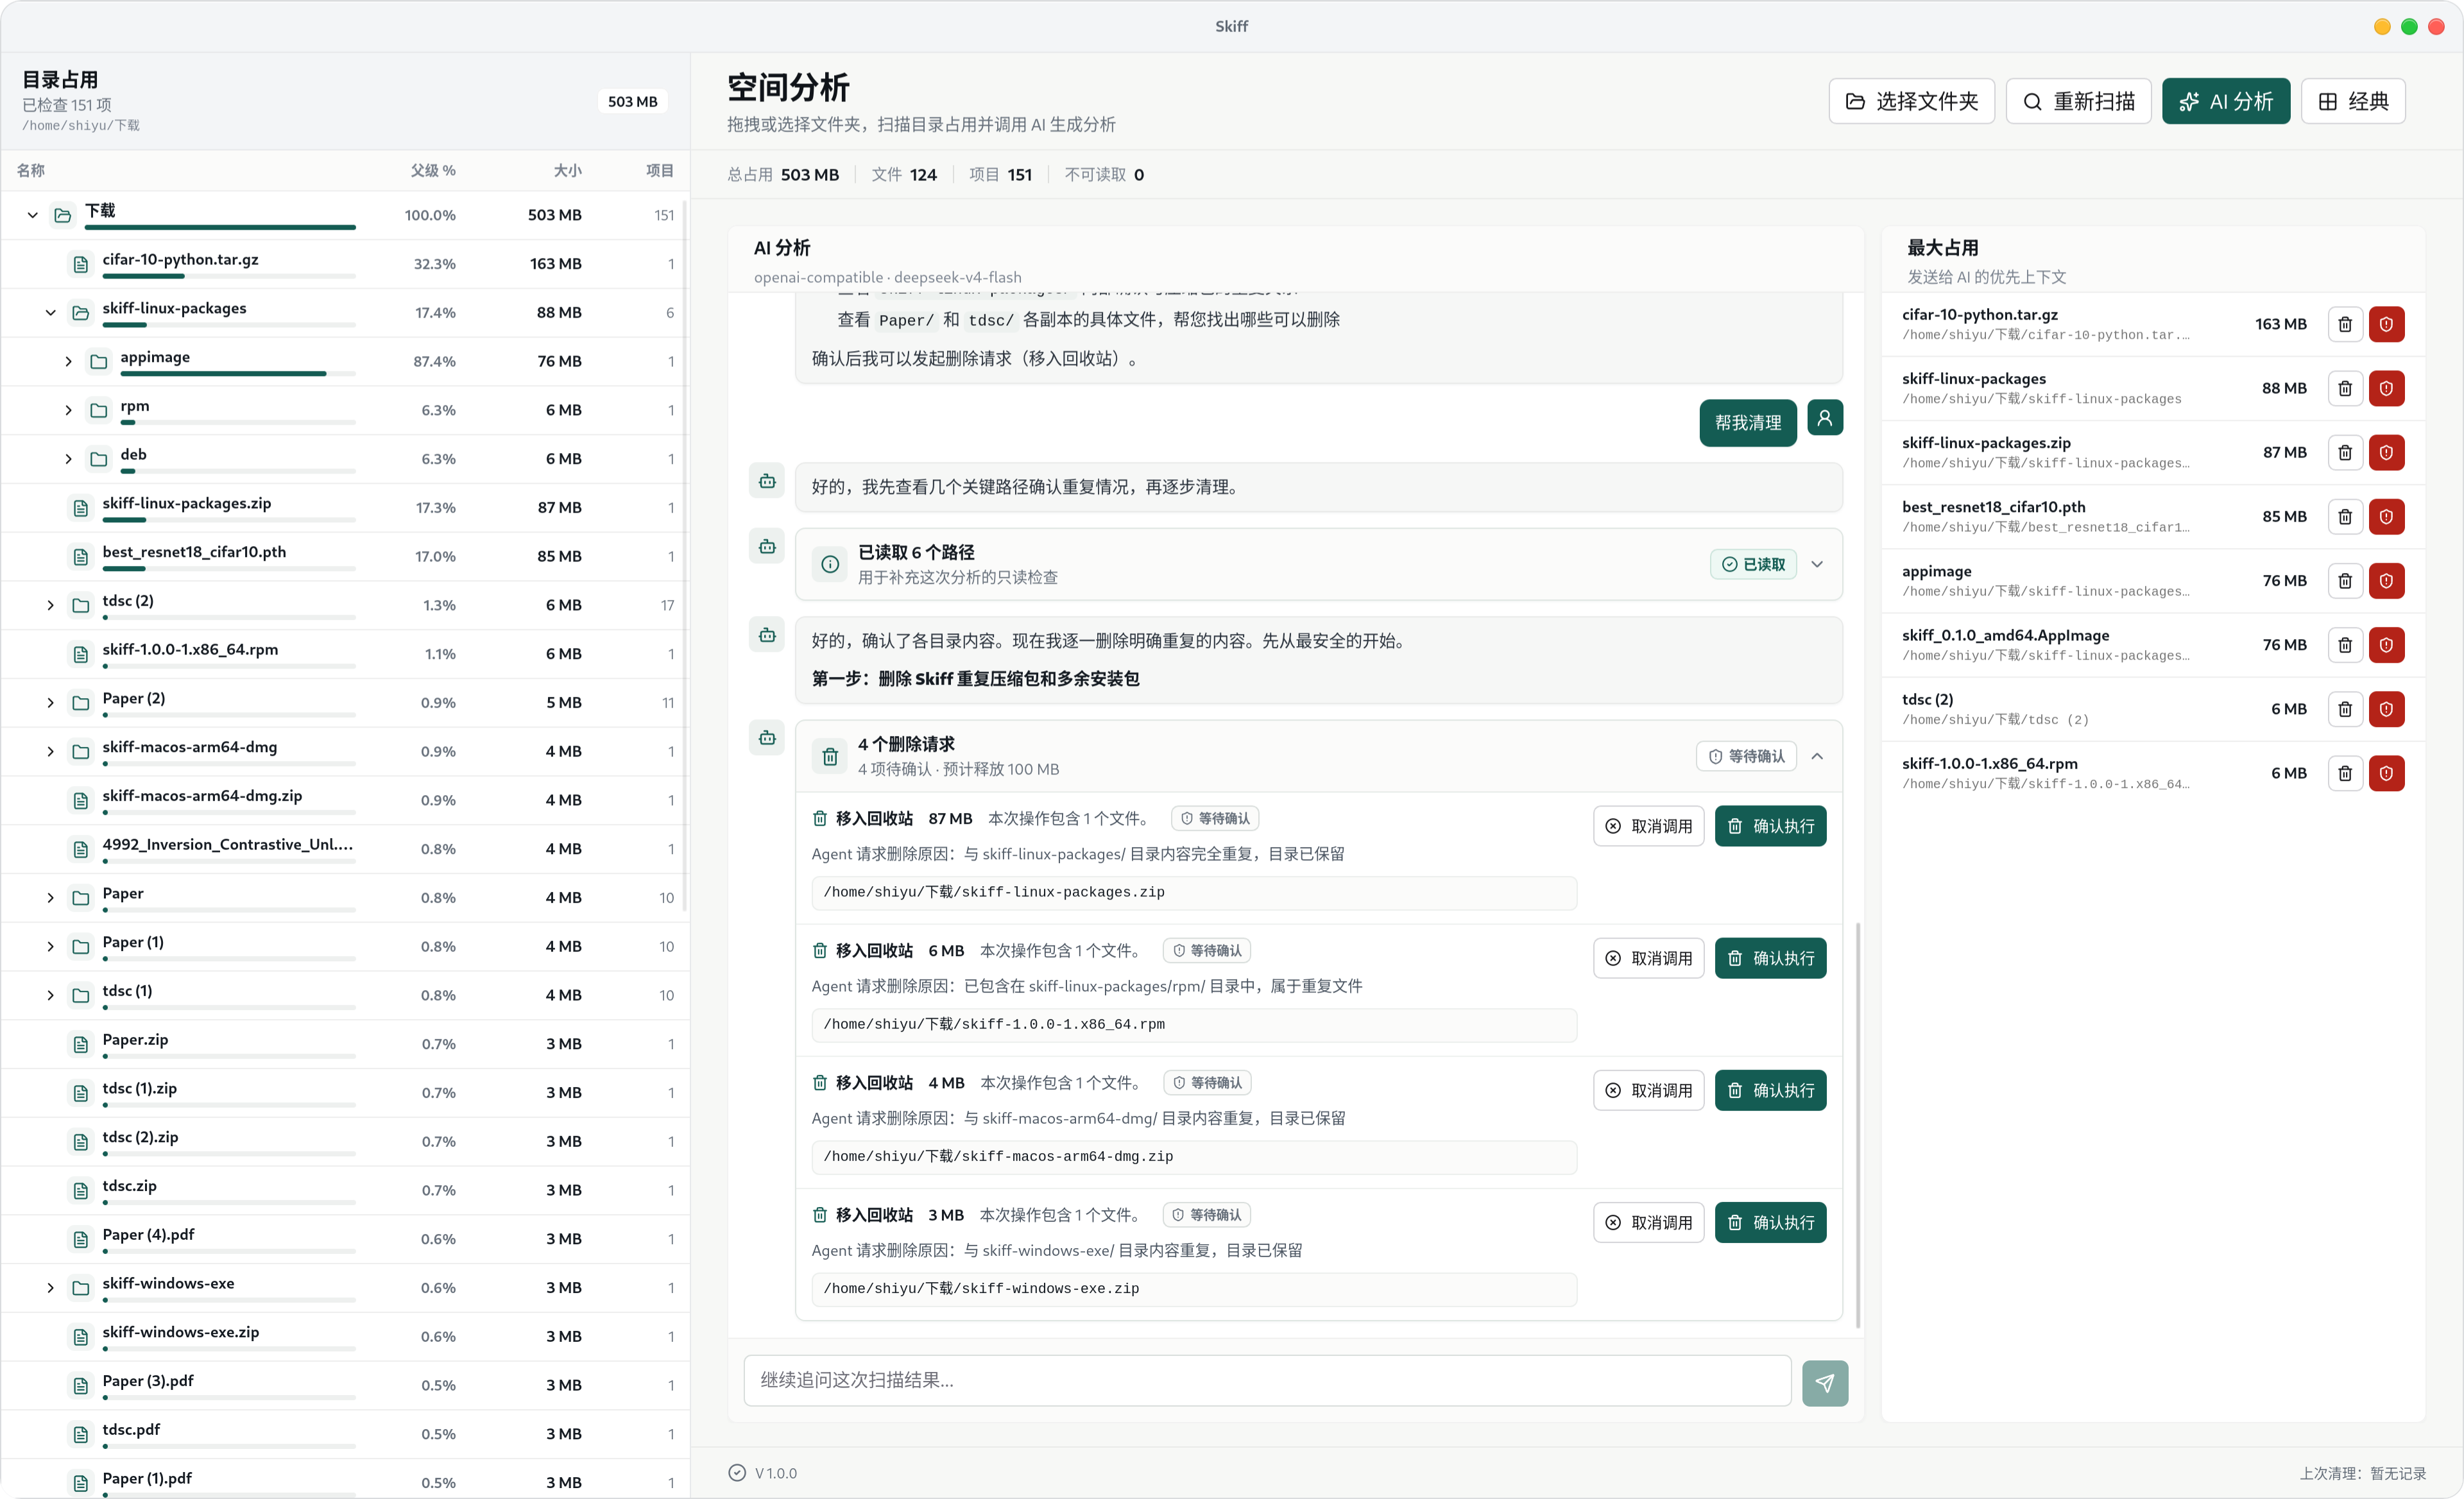This screenshot has height=1499, width=2464.
Task: Confirm deletion of skiff-macos-arm64-dmg.zip
Action: point(1770,1090)
